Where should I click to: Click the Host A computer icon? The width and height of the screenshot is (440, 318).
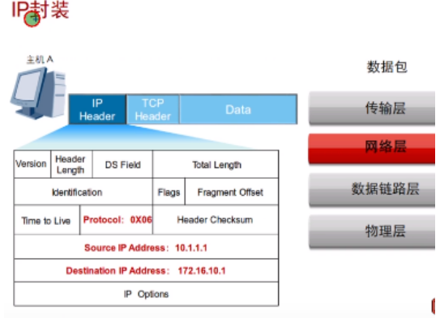coord(38,93)
